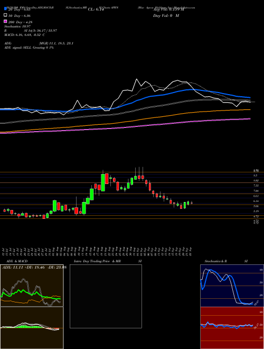Screen dimensions: 264x349
Task: Click the 'MACD: 6.16, 6.68, -0.52 C' line
Action: pos(24,35)
